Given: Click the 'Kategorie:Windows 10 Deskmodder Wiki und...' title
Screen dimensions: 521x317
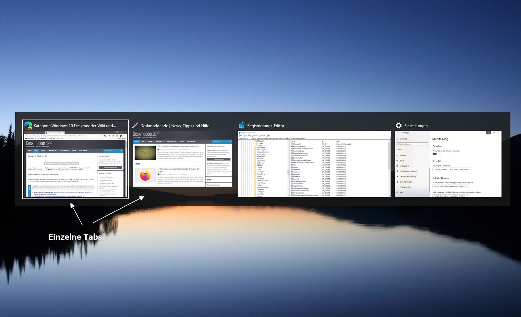Looking at the screenshot, I should (75, 125).
